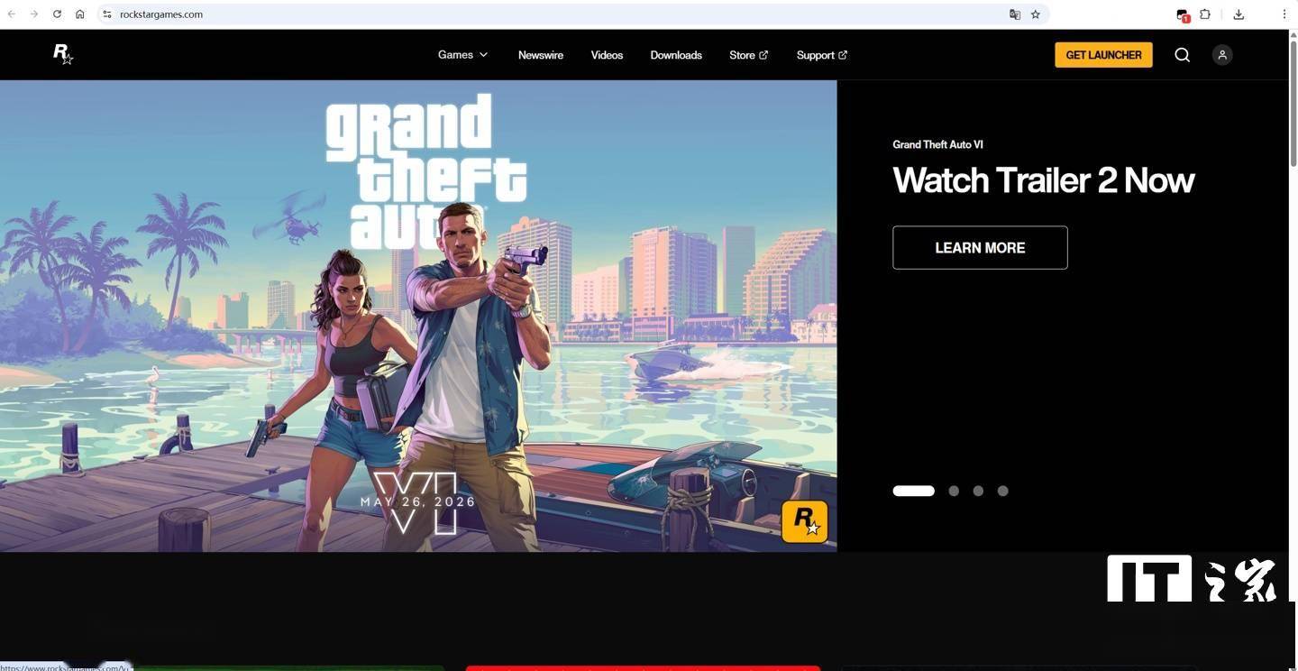Go back with the browser back arrow
Screen dimensions: 1298x671
pyautogui.click(x=12, y=14)
